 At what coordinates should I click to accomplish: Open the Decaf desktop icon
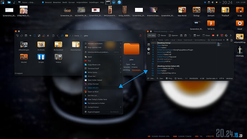click(x=239, y=25)
